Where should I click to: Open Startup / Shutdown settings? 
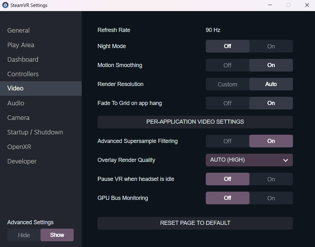point(35,132)
